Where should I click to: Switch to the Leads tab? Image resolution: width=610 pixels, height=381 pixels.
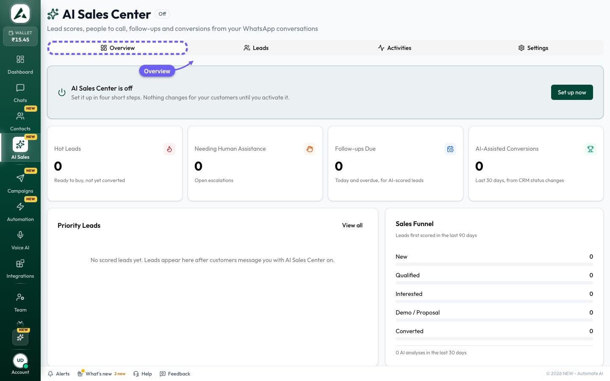coord(256,48)
